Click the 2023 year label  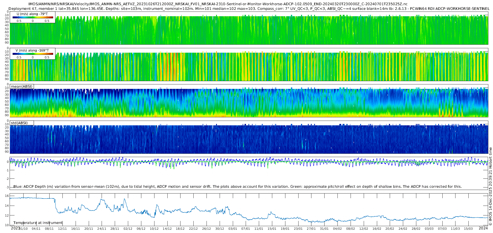(15, 228)
